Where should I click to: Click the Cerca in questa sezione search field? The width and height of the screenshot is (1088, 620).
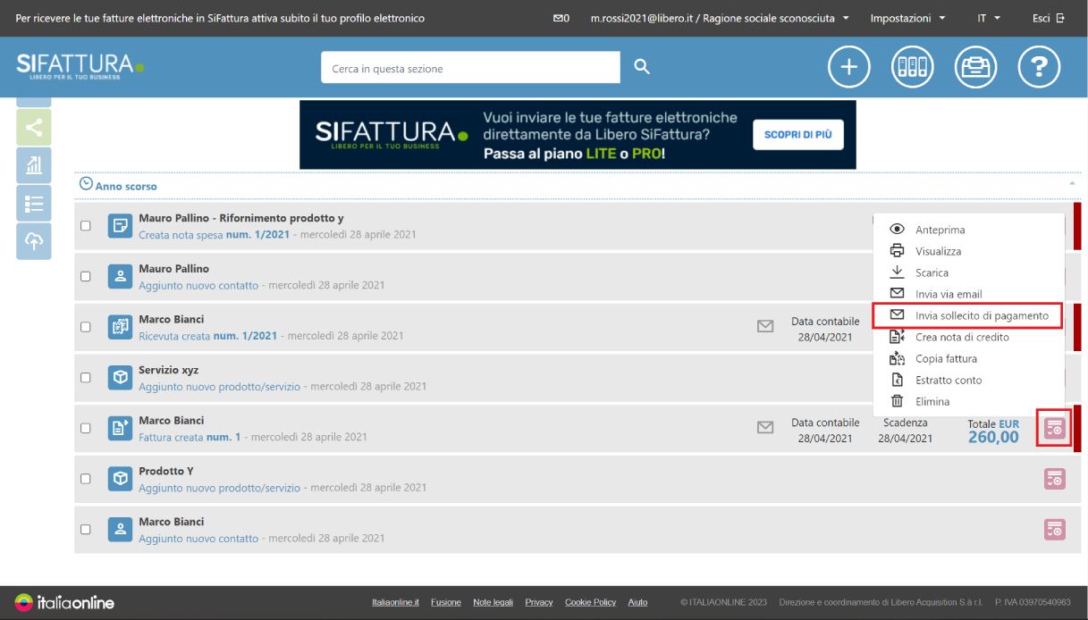[470, 68]
